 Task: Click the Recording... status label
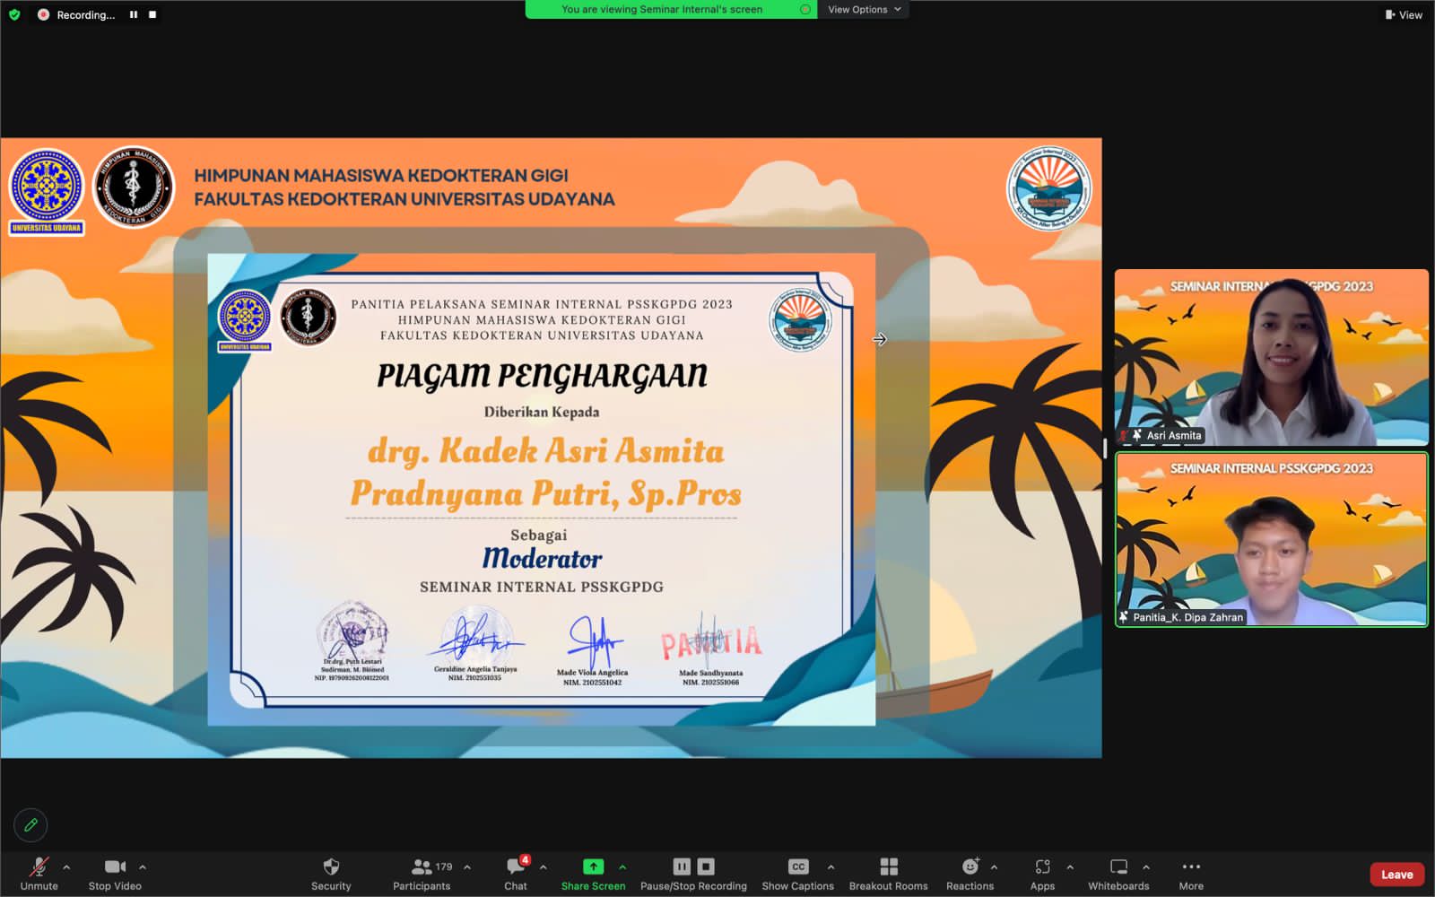point(85,14)
